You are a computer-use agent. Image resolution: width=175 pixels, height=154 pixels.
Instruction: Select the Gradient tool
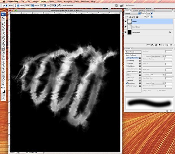point(3,52)
